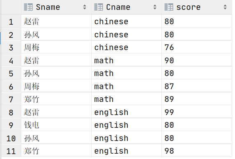Click the english cell in row 10

tap(127, 138)
